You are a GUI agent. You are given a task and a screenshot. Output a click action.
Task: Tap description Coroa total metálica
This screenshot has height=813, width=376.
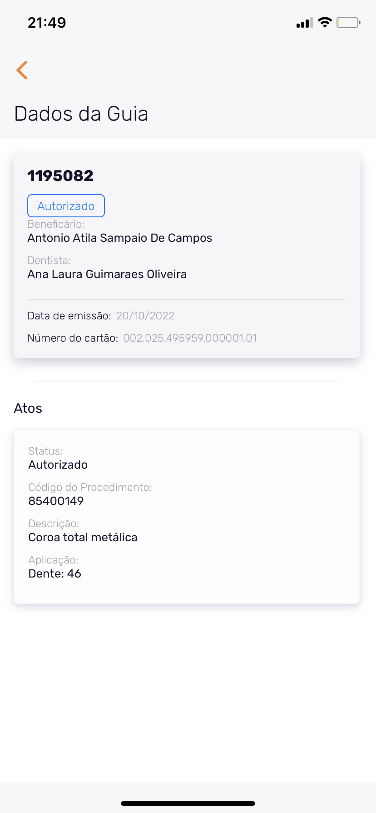coord(83,537)
